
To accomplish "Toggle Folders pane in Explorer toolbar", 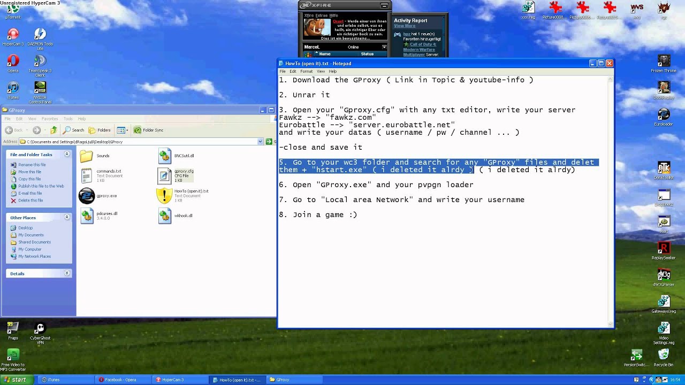I will 100,130.
